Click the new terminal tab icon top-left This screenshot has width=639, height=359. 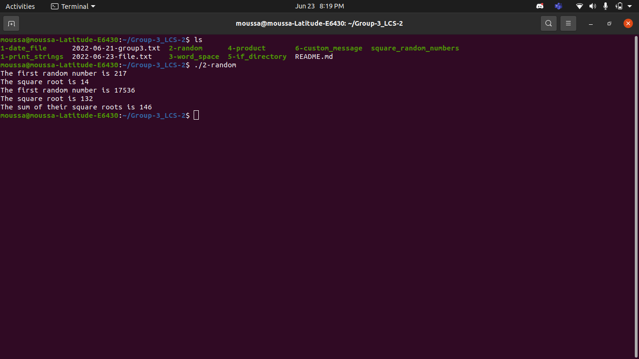click(x=11, y=23)
